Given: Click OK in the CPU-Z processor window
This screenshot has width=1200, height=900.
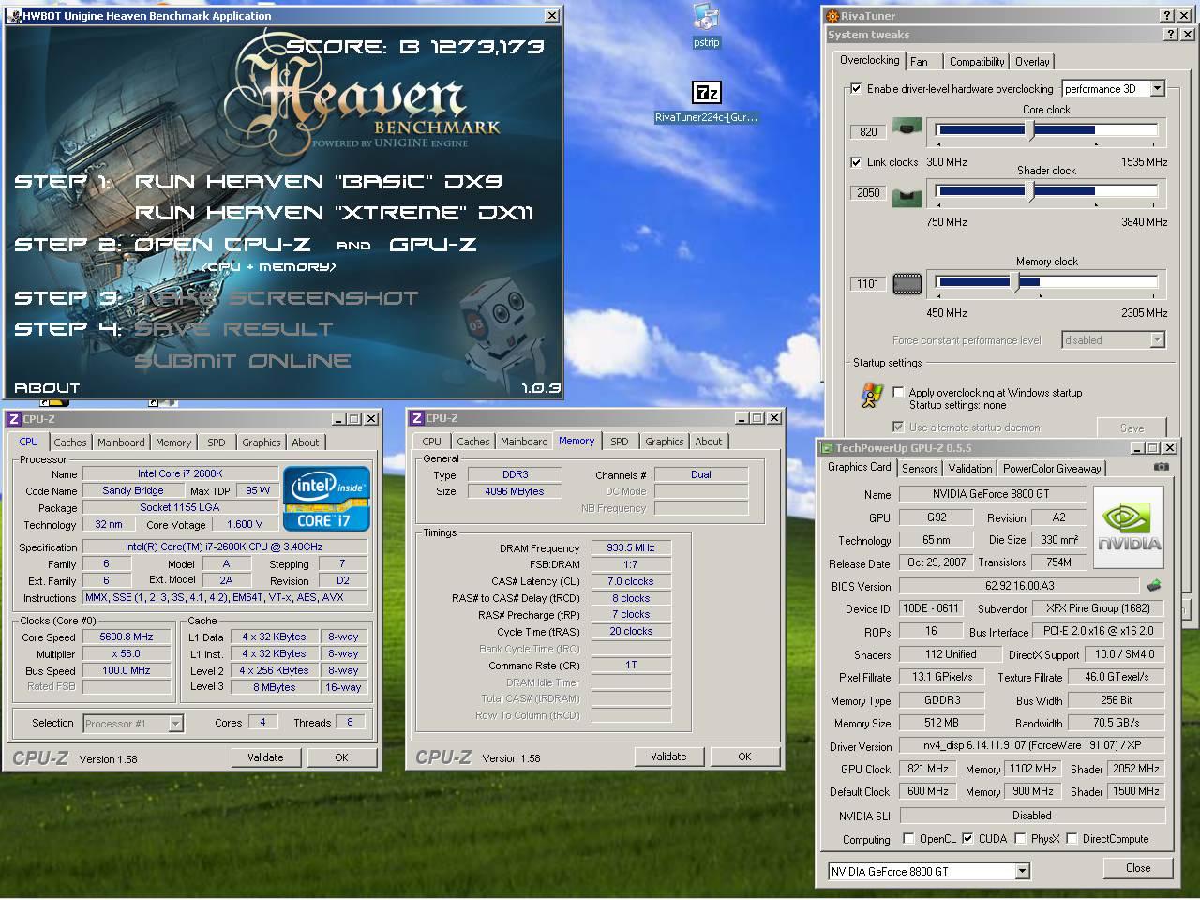Looking at the screenshot, I should click(x=341, y=757).
